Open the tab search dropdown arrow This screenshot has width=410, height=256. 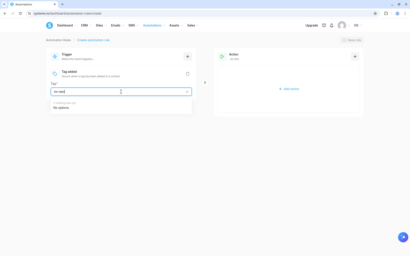click(x=4, y=4)
